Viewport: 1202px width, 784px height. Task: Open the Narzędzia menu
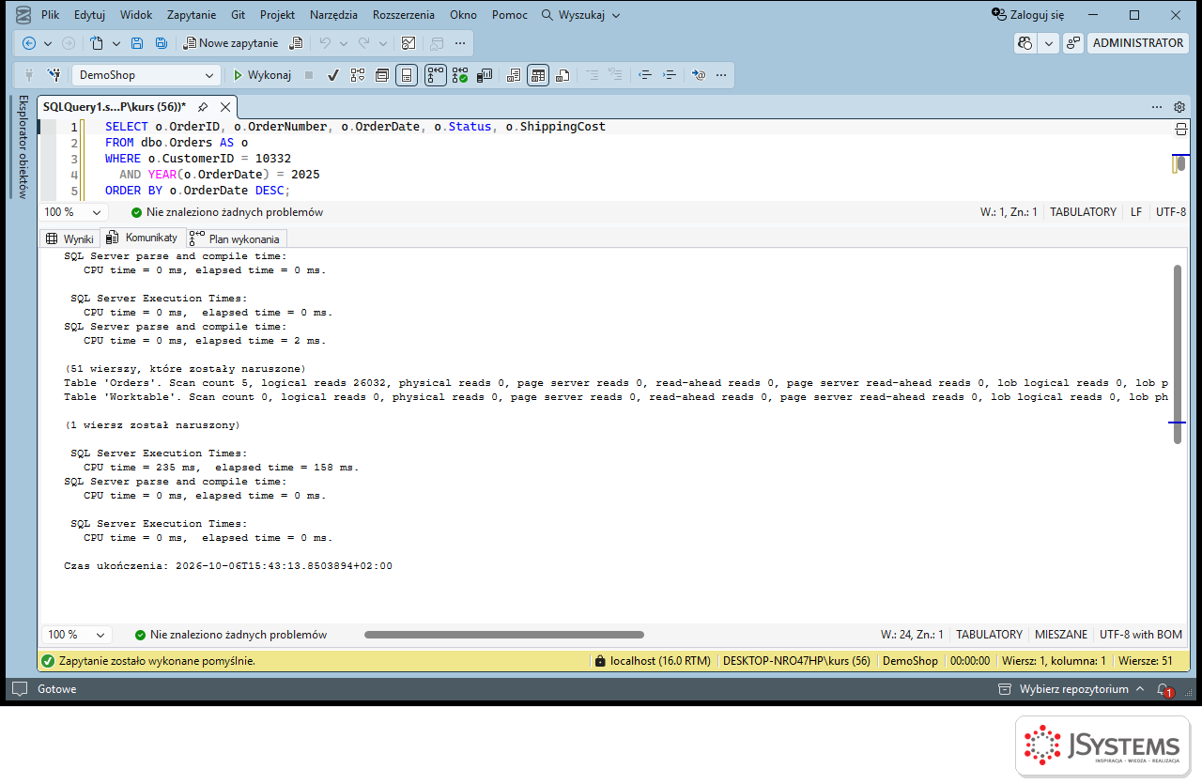coord(333,15)
